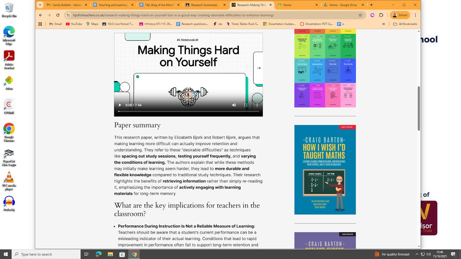This screenshot has width=461, height=259.
Task: Switch to the Family Bulletin Gmail tab
Action: tap(67, 5)
